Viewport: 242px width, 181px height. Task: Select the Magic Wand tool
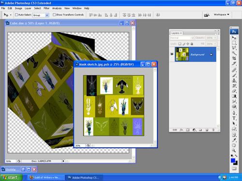click(234, 53)
